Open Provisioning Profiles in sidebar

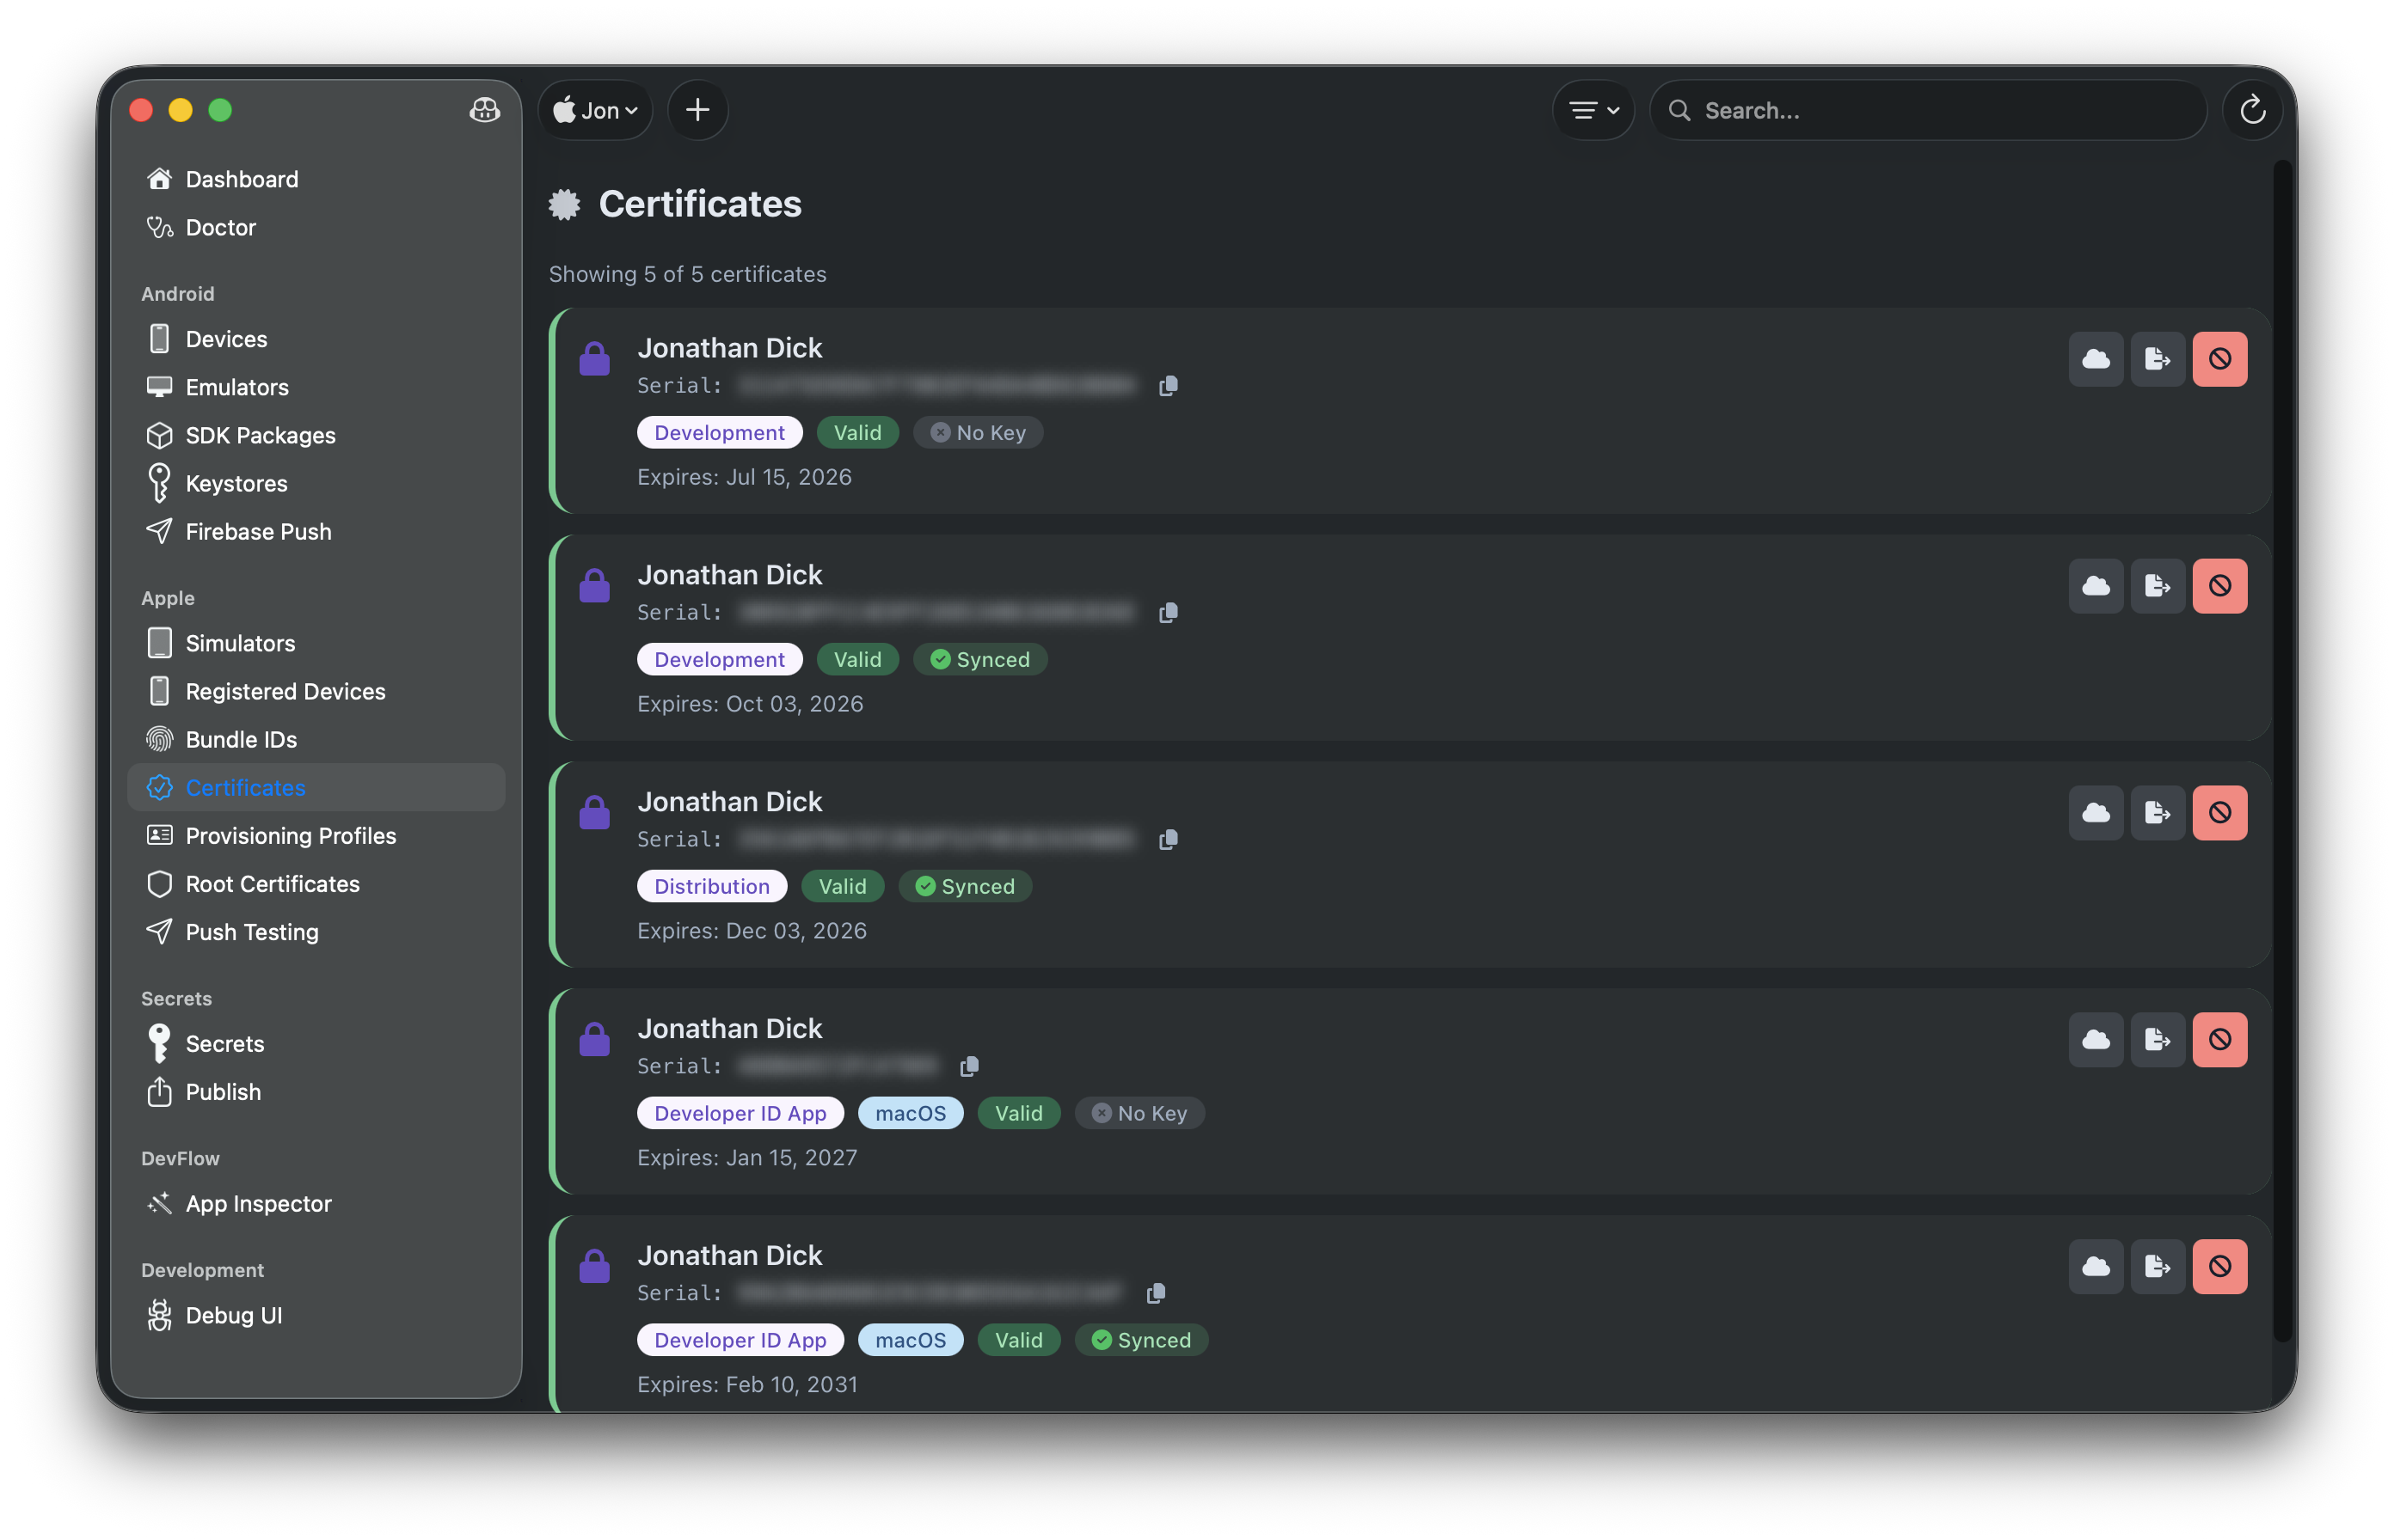[x=290, y=836]
